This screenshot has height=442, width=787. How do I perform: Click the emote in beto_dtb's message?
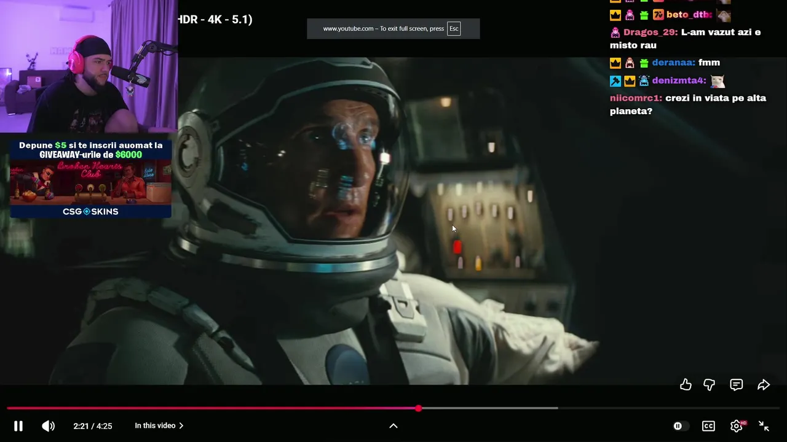click(x=724, y=15)
